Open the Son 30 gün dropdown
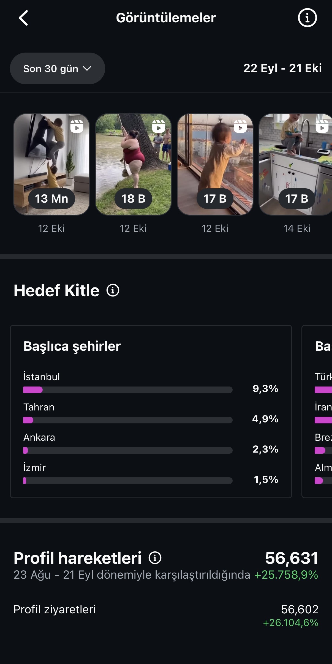The width and height of the screenshot is (332, 664). coord(57,68)
